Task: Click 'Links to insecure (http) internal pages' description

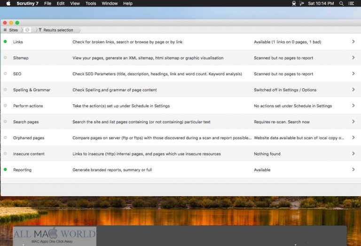Action: point(147,154)
